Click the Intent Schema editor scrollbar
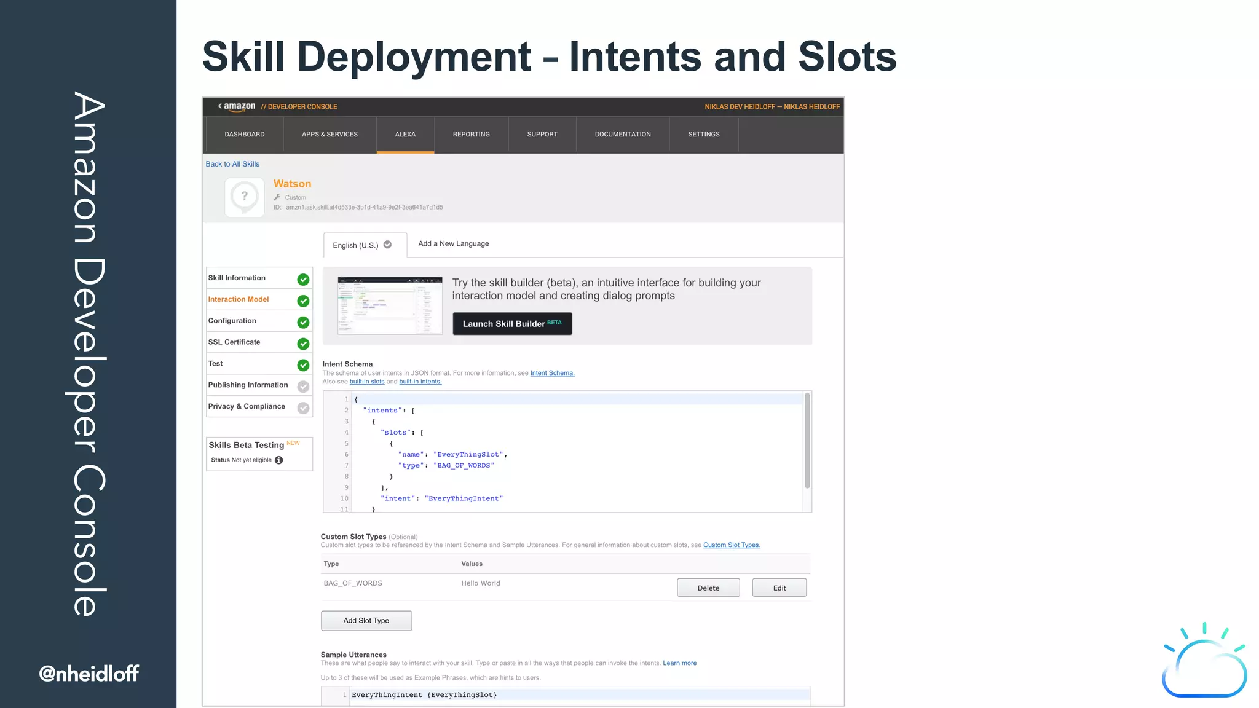The image size is (1259, 708). [x=807, y=441]
